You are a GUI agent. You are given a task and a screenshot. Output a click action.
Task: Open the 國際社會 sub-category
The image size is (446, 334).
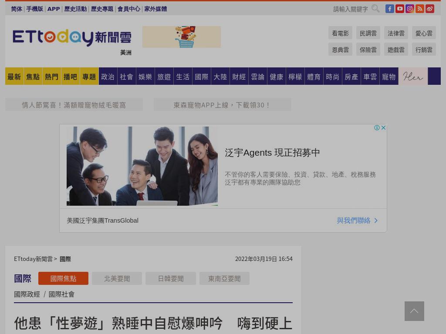(x=61, y=294)
